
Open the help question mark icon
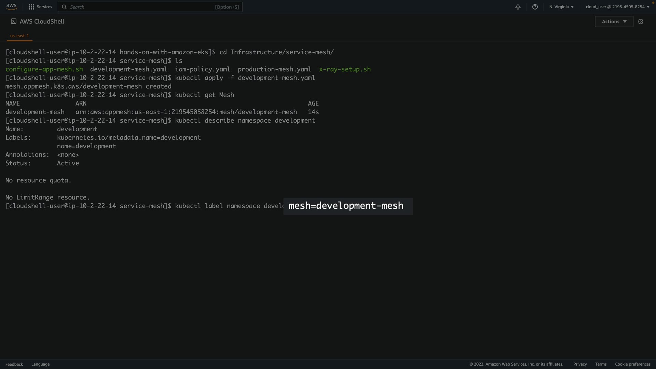click(x=535, y=7)
